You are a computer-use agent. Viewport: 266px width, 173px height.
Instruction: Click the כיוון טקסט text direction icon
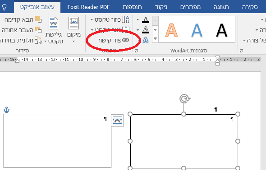[125, 19]
